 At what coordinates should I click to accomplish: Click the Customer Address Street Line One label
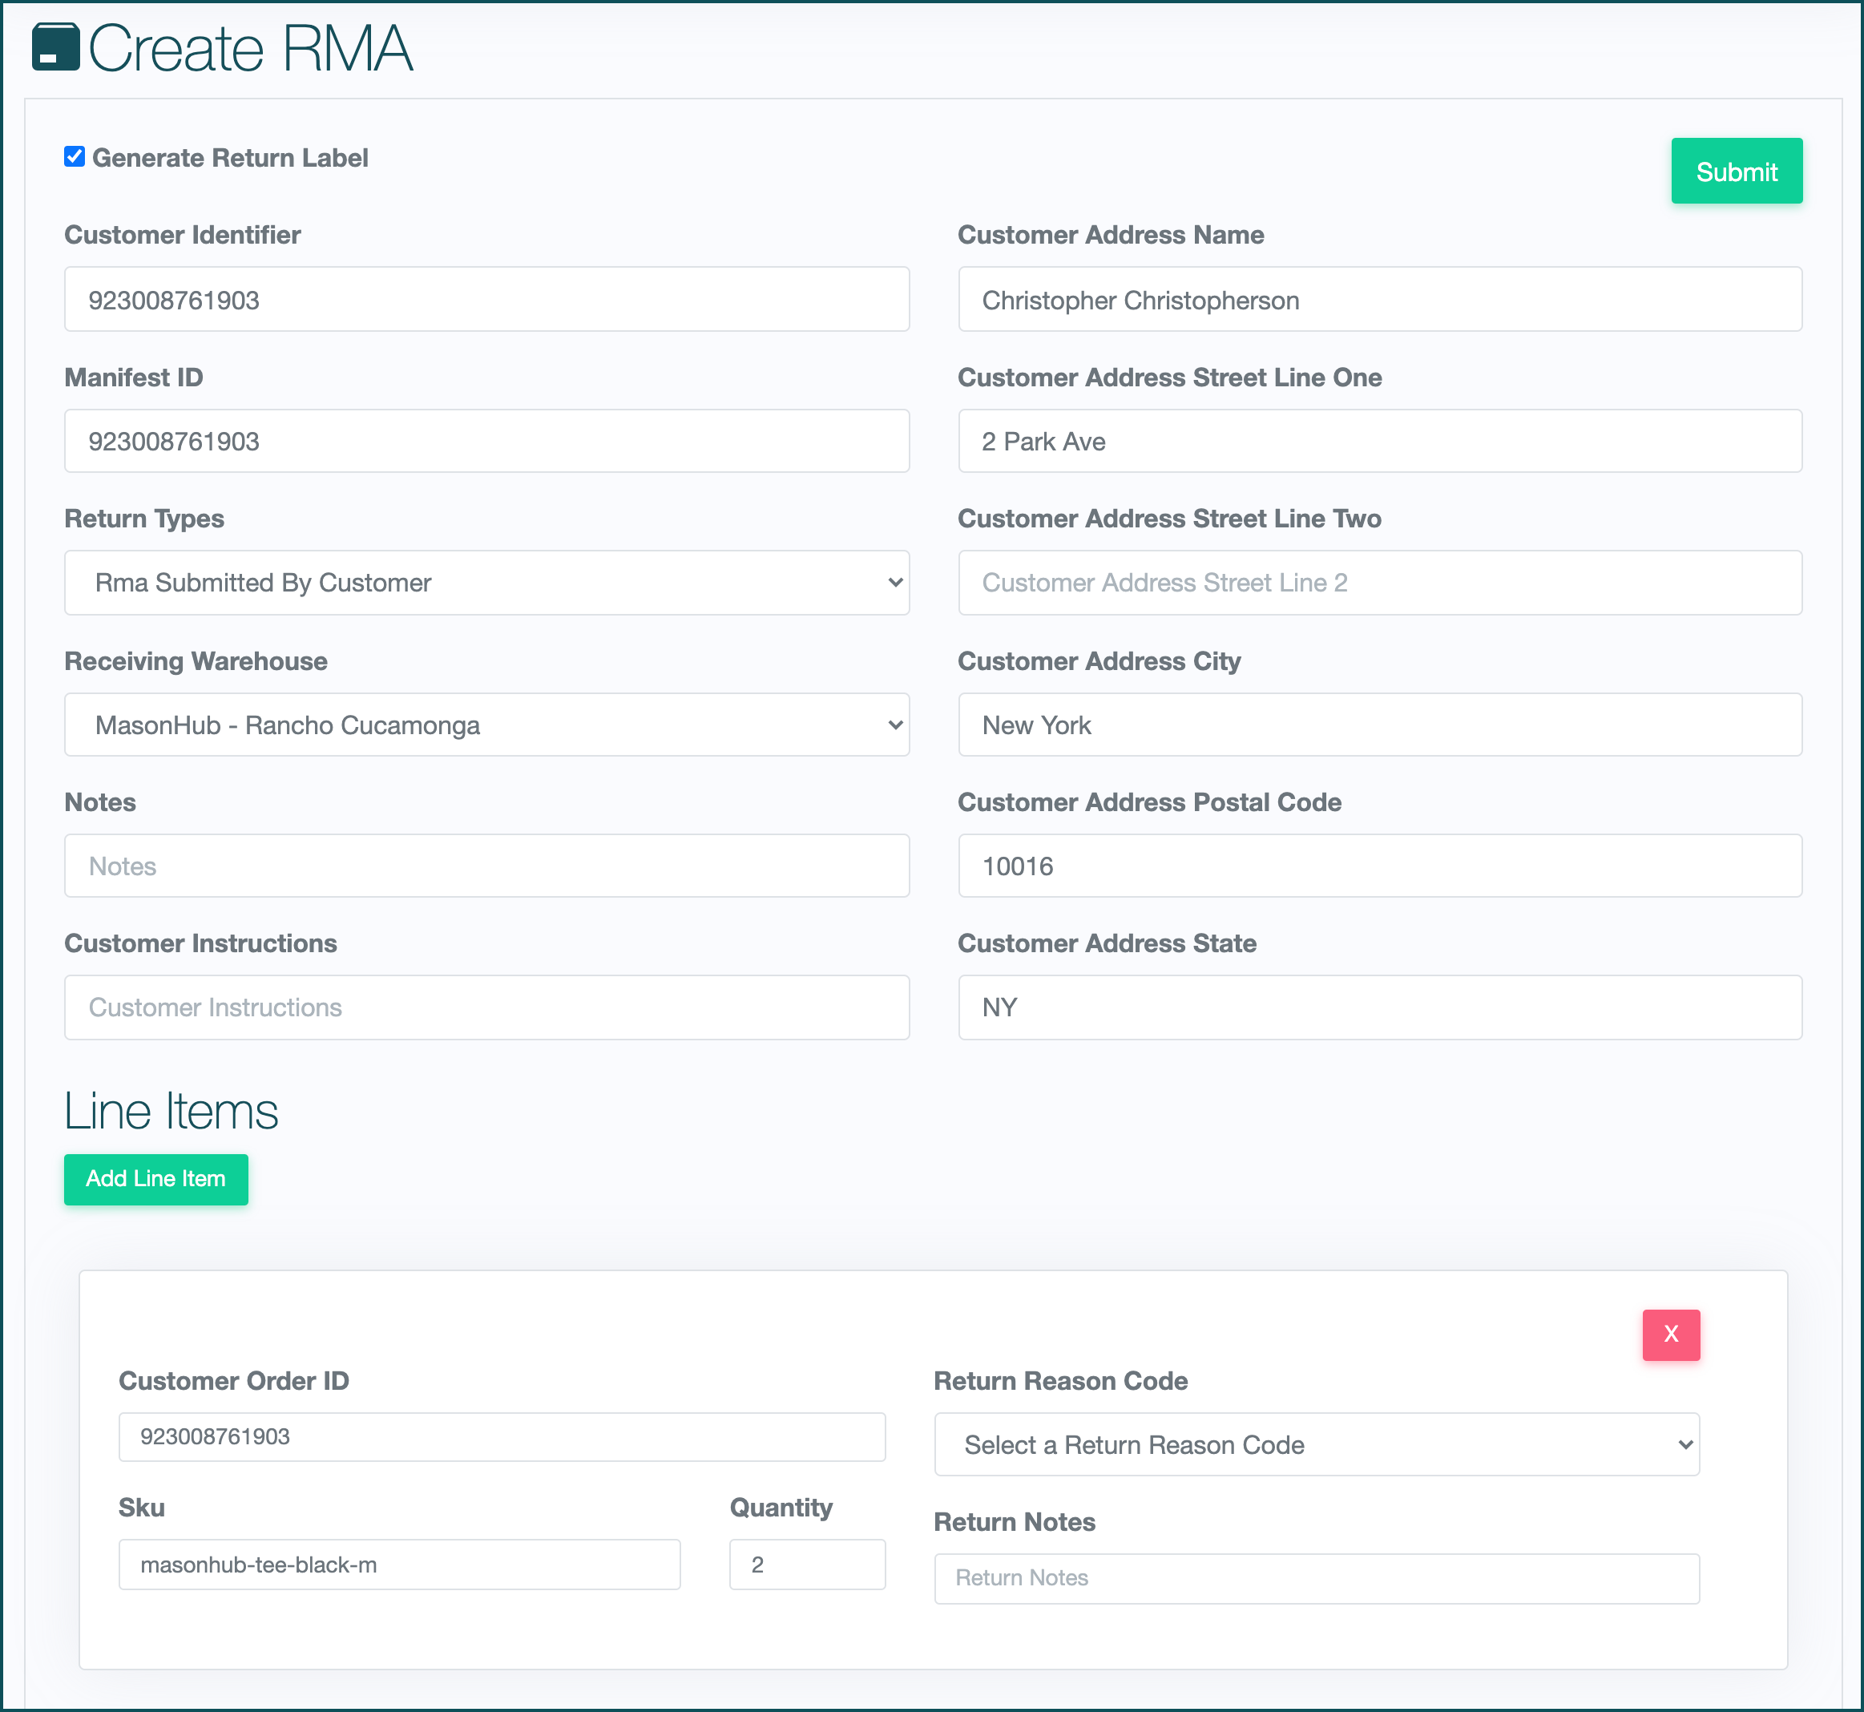(1169, 377)
